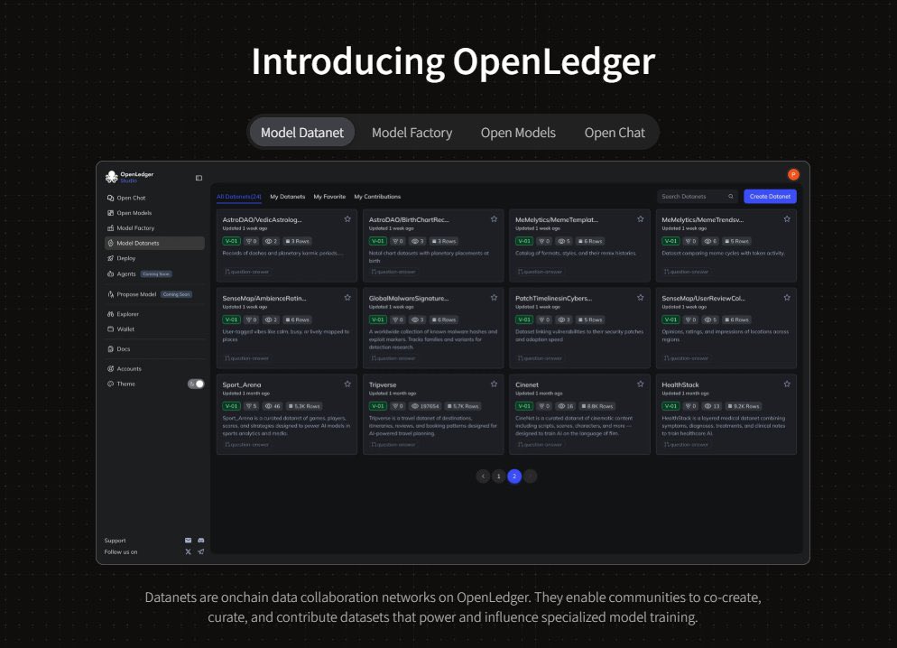Open the AstroDAO/VedicAstrolog datanet title
The image size is (897, 648).
pyautogui.click(x=262, y=219)
